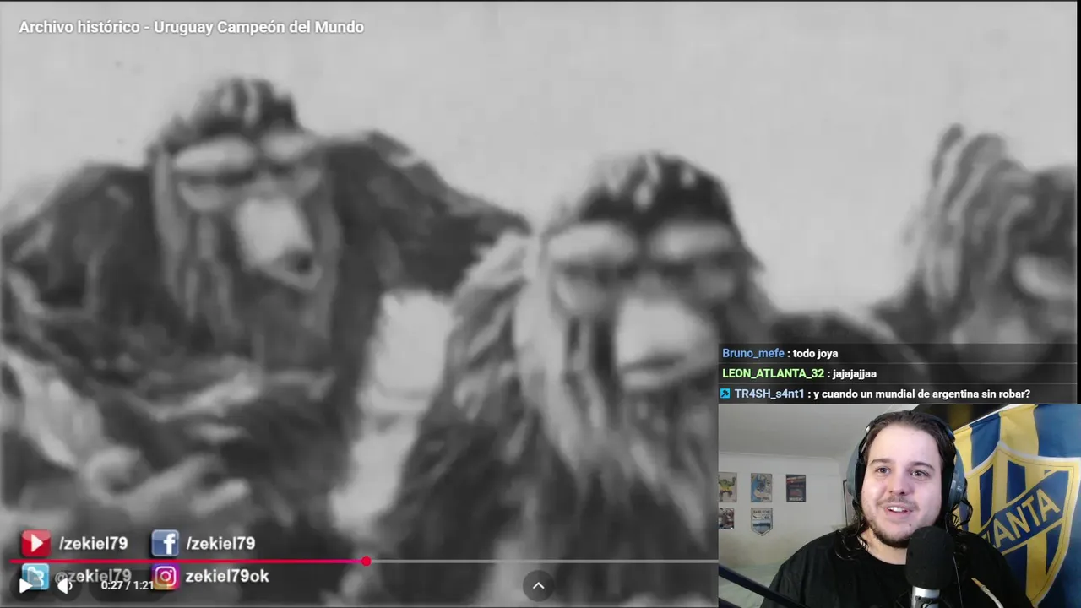Click the YouTube logo icon overlay
1081x608 pixels.
click(x=35, y=543)
